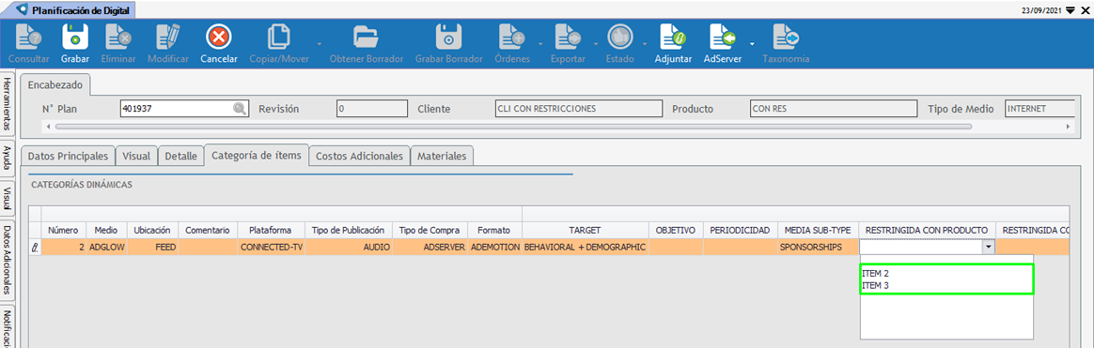Screen dimensions: 1094x348
Task: Click the CONNECTED-TV cell
Action: tap(272, 247)
